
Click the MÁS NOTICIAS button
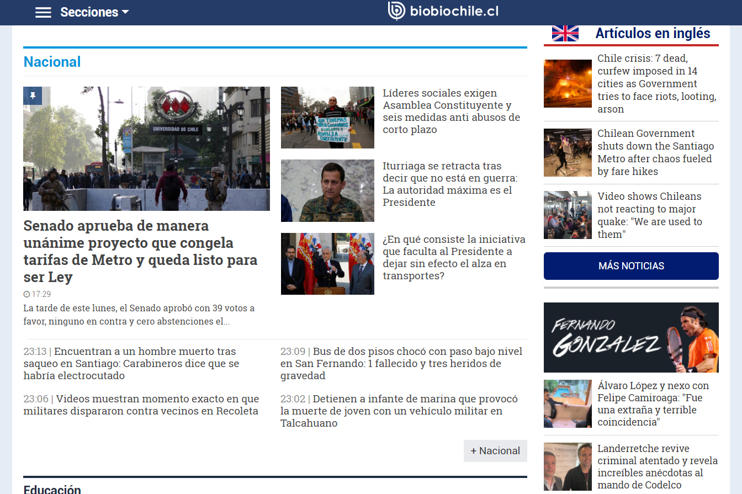631,266
